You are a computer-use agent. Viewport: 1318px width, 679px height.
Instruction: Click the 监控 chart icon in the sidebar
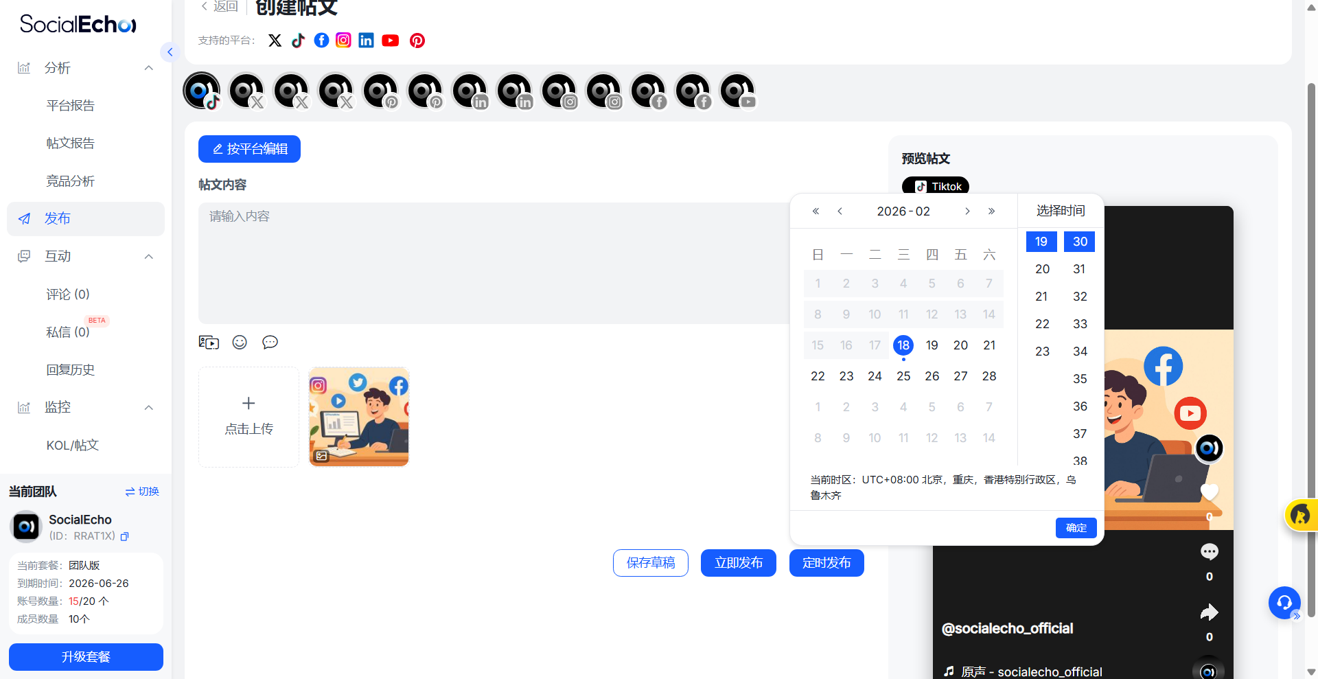(24, 407)
